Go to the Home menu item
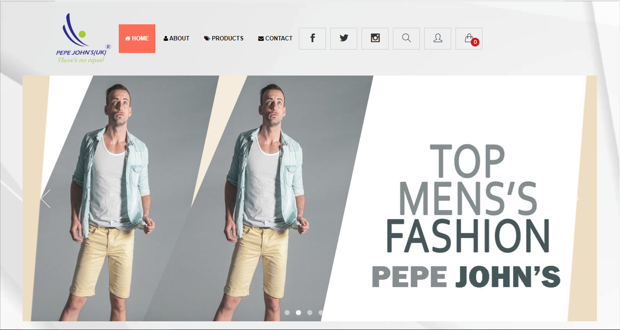The height and width of the screenshot is (330, 620). 137,39
